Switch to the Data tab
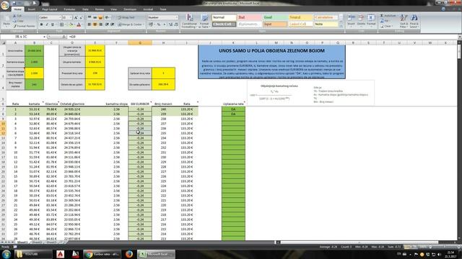This screenshot has width=462, height=259. pyautogui.click(x=85, y=9)
